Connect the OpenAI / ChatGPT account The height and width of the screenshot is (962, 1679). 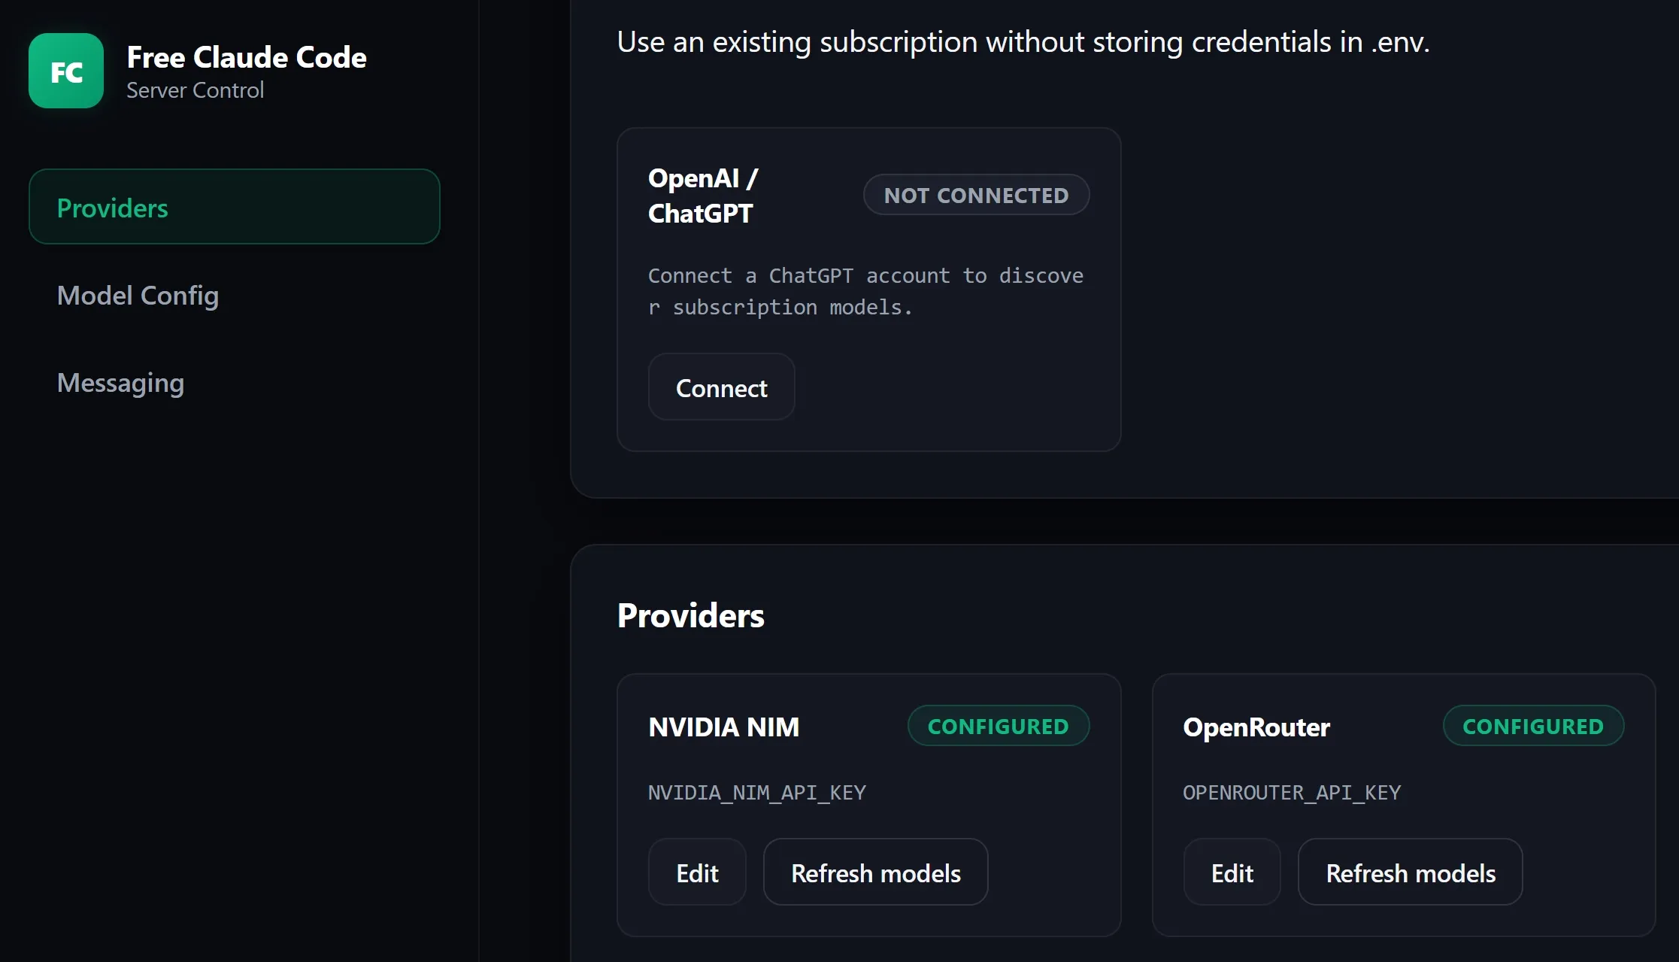click(721, 387)
